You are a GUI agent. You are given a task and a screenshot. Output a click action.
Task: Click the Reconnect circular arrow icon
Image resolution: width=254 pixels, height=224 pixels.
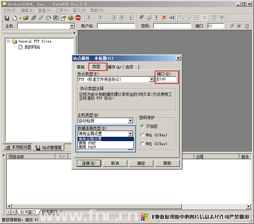[x=48, y=18]
